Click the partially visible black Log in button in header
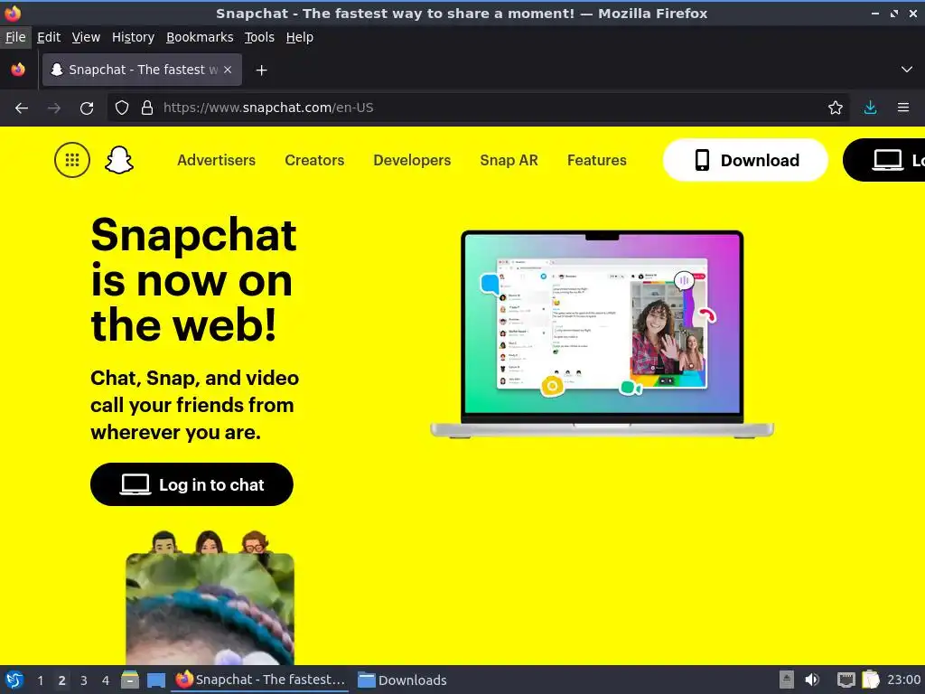Image resolution: width=925 pixels, height=694 pixels. pyautogui.click(x=884, y=160)
